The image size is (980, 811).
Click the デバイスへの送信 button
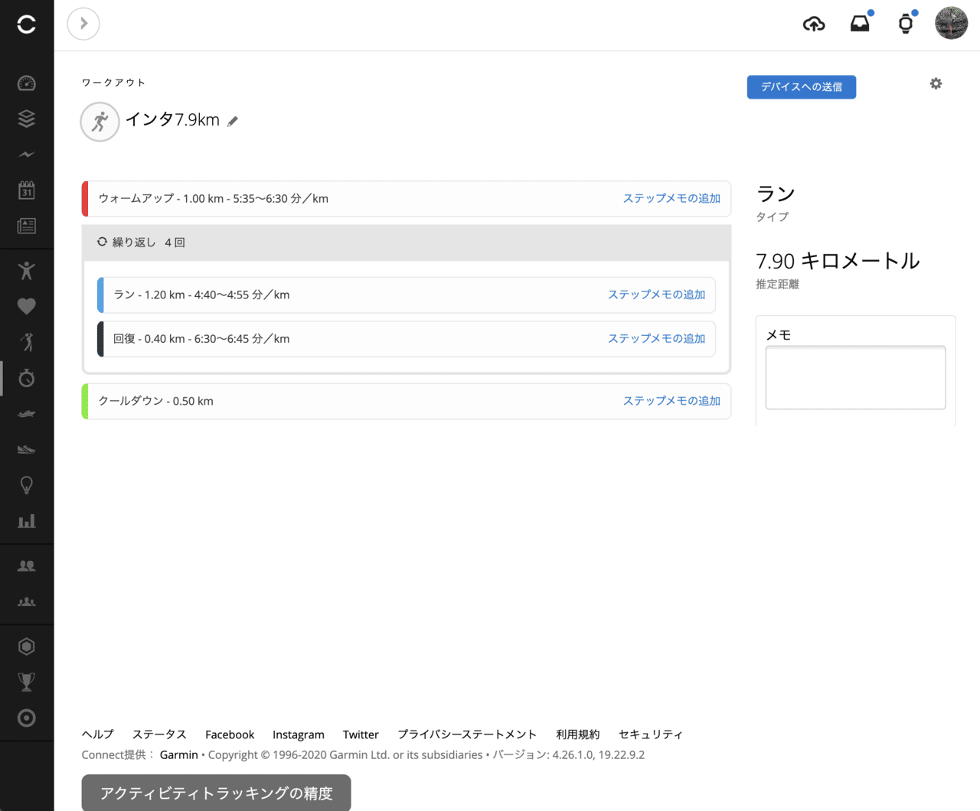click(802, 87)
